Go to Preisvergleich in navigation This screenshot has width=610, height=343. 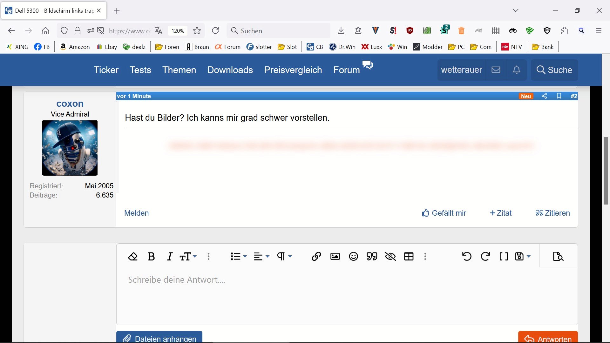tap(293, 70)
